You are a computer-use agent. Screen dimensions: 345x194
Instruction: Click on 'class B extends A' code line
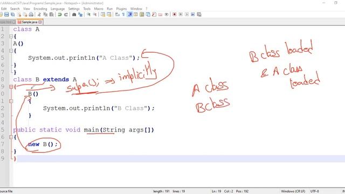pos(45,79)
